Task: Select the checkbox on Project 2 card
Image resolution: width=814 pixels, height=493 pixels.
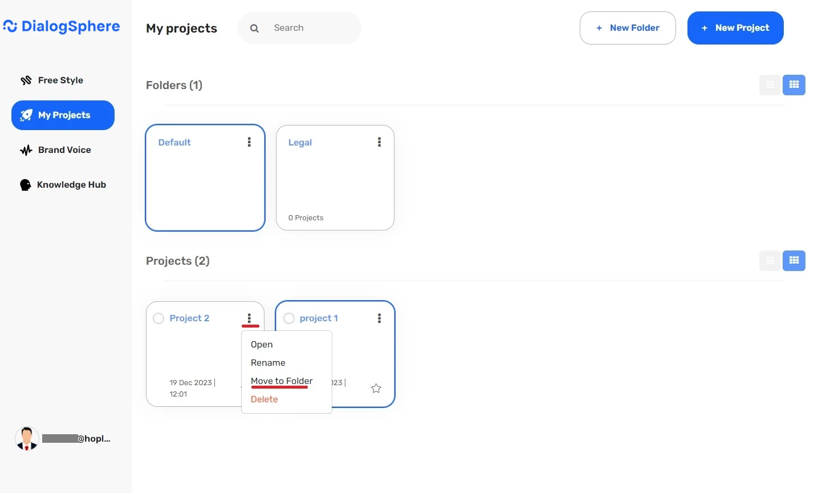Action: coord(158,318)
